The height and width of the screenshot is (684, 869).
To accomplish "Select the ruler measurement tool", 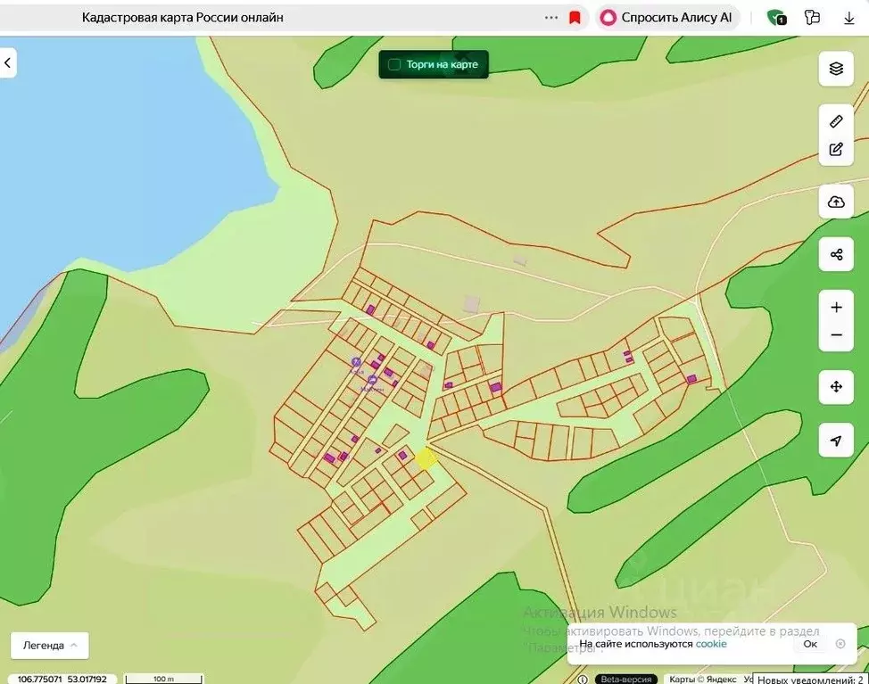I will tap(836, 121).
